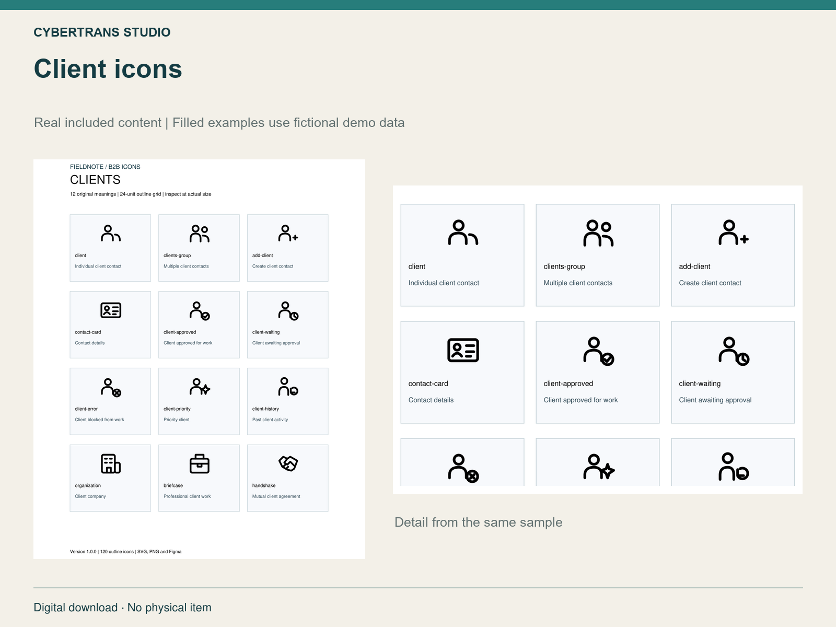Image resolution: width=836 pixels, height=627 pixels.
Task: Select the briefcase icon
Action: coord(199,463)
